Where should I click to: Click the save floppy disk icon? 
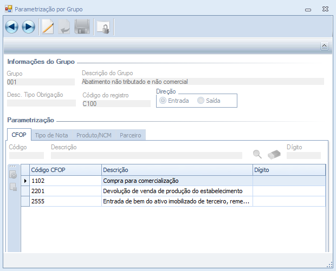(82, 27)
